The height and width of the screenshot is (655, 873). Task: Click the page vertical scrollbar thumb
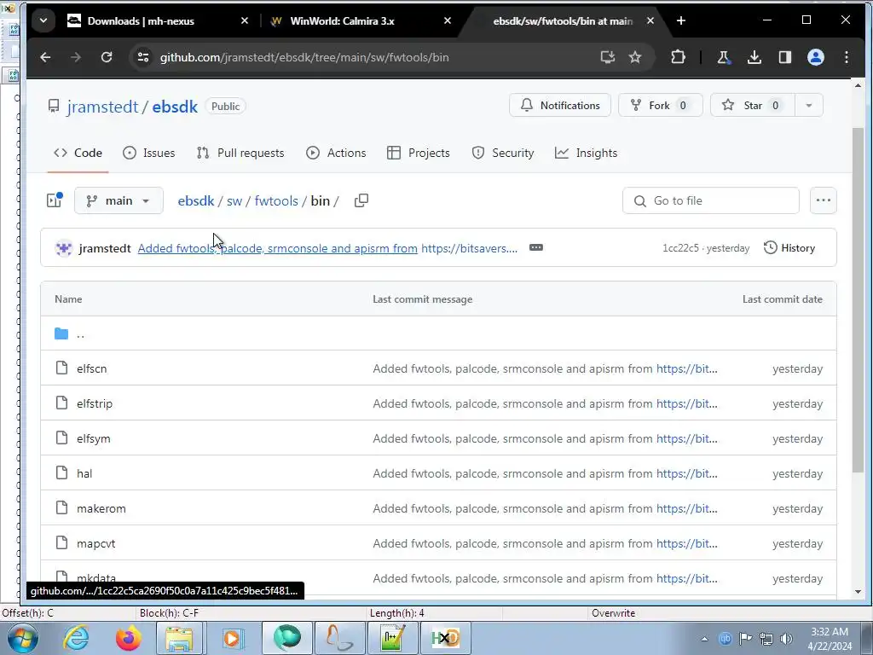click(x=858, y=301)
